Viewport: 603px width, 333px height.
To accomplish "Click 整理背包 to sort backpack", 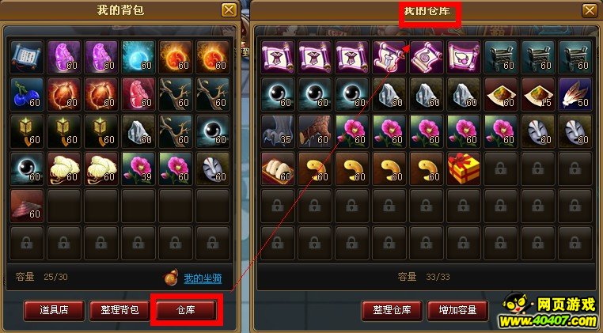I will click(x=119, y=310).
